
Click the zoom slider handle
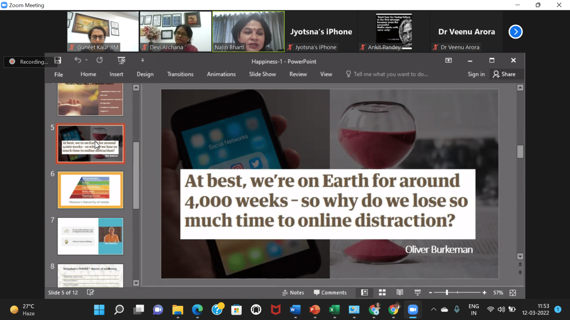pyautogui.click(x=447, y=293)
